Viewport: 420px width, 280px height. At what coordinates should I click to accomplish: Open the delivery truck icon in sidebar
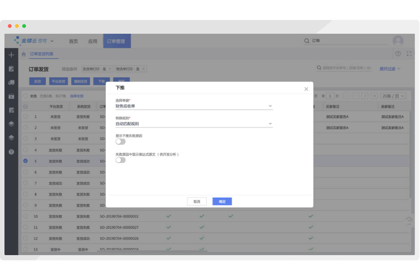pos(11,82)
